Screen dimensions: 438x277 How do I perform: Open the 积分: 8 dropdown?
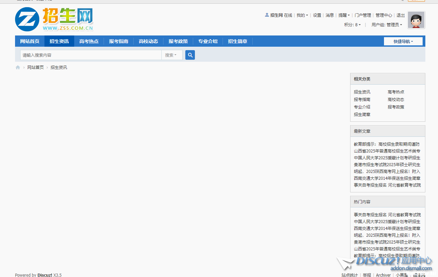pyautogui.click(x=352, y=25)
